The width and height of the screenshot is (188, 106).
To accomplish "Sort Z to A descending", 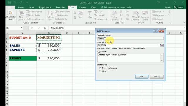I will point(75,18).
